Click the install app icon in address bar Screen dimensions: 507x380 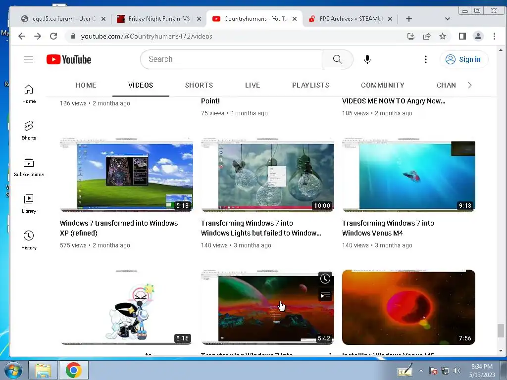click(410, 36)
